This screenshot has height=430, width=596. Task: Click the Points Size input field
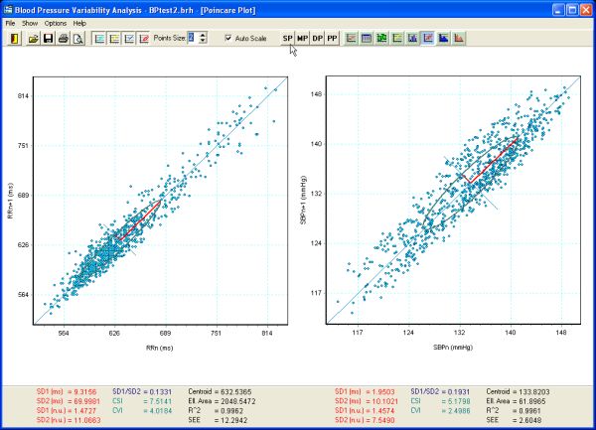pos(192,39)
